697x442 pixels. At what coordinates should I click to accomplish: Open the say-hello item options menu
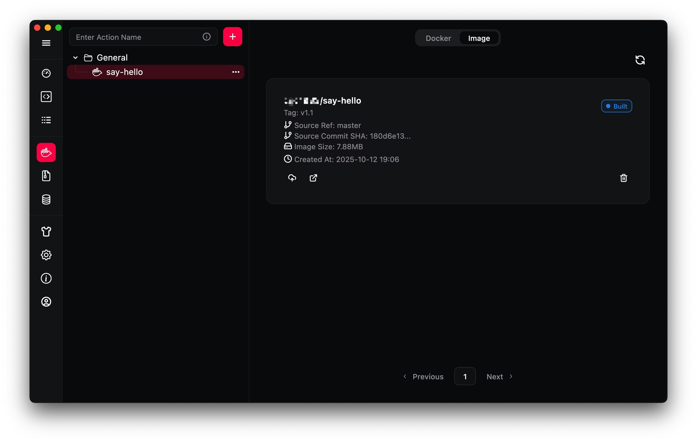click(236, 72)
